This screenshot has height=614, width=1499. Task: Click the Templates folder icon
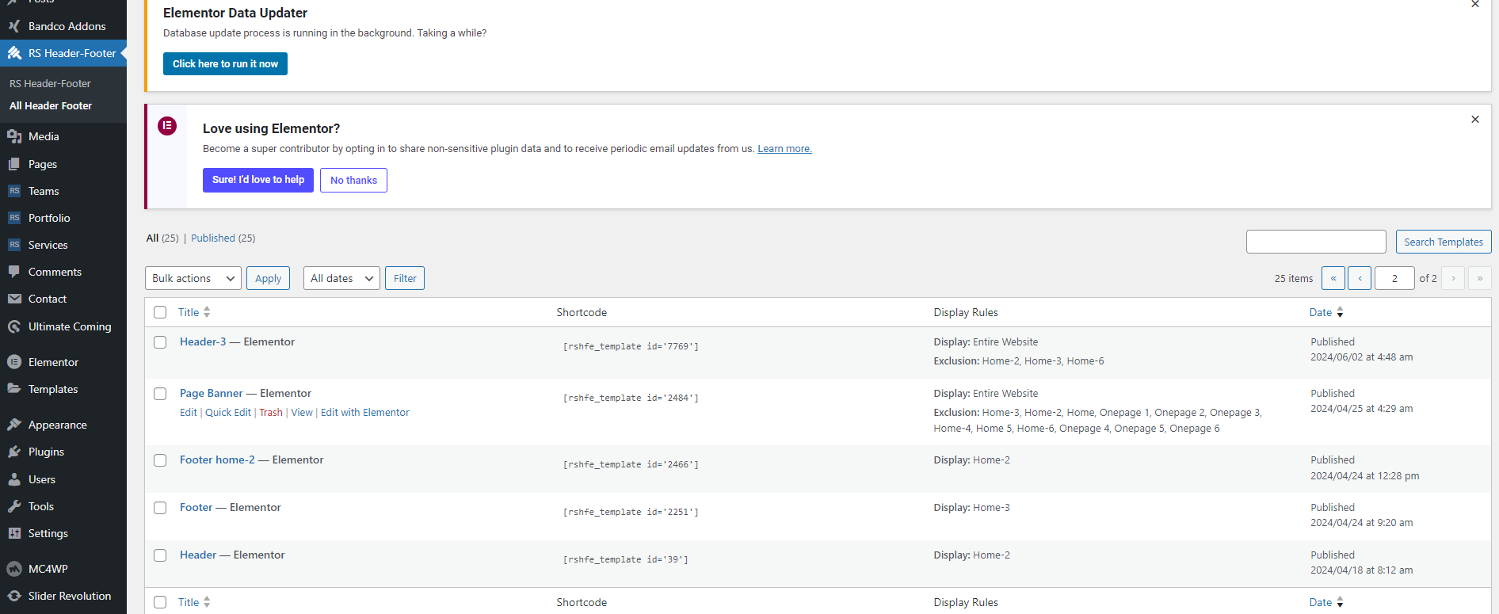[14, 389]
